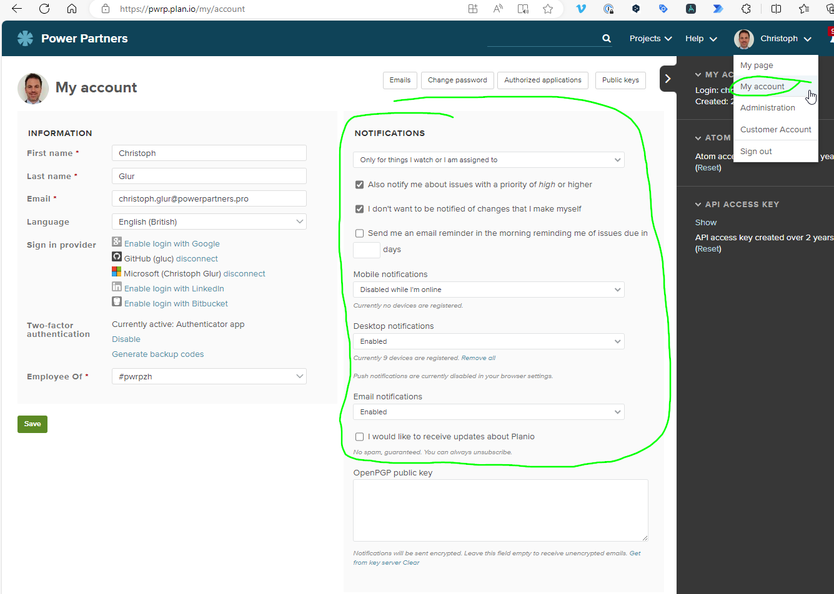Image resolution: width=834 pixels, height=594 pixels.
Task: Expand the Help menu in header
Action: [x=701, y=39]
